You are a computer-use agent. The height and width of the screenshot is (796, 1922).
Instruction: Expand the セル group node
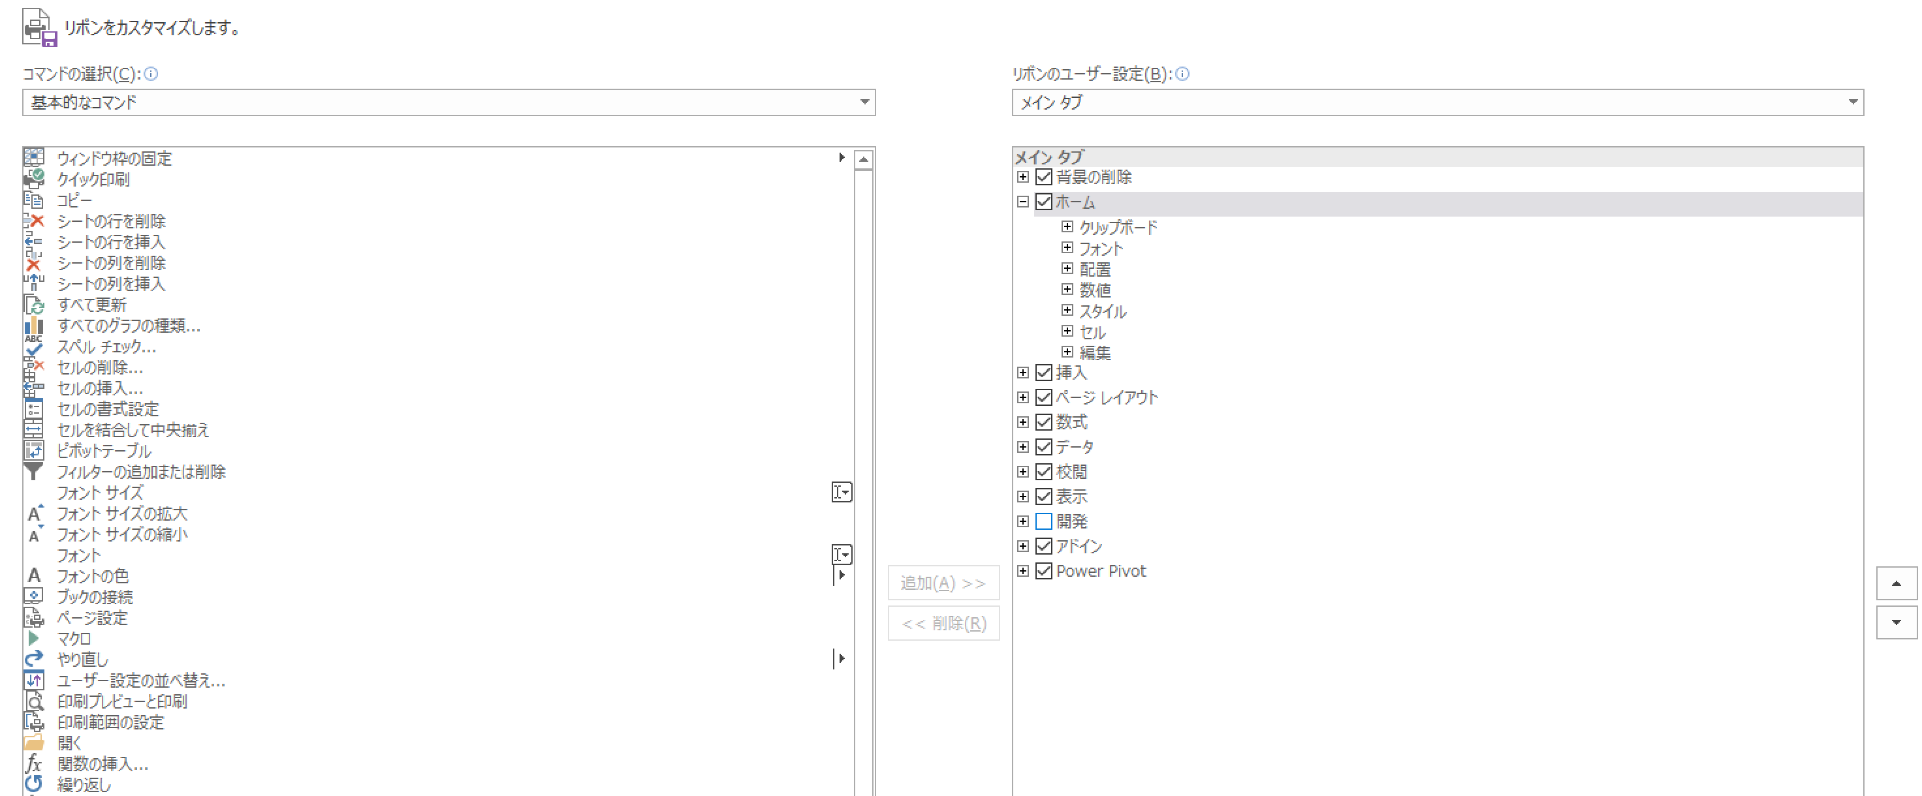(1067, 331)
